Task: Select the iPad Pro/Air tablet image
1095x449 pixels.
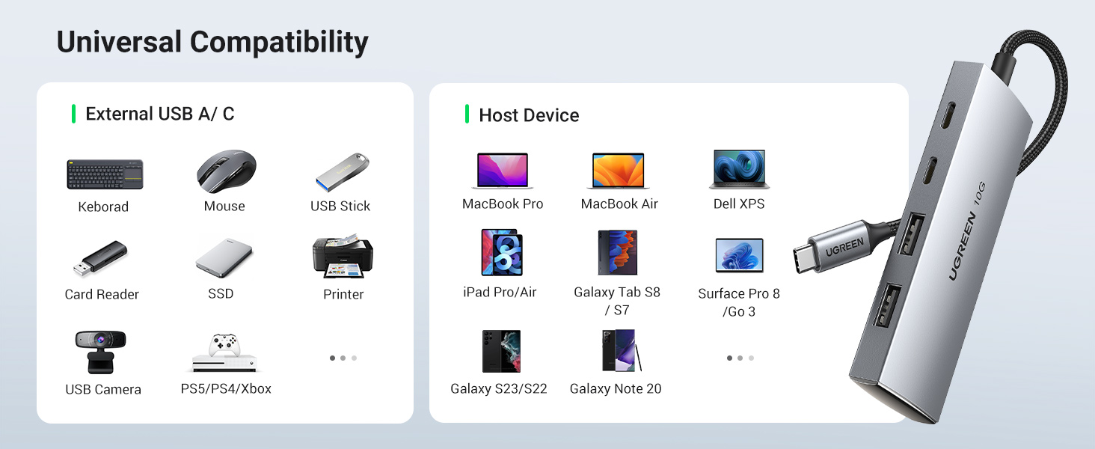Action: point(501,253)
